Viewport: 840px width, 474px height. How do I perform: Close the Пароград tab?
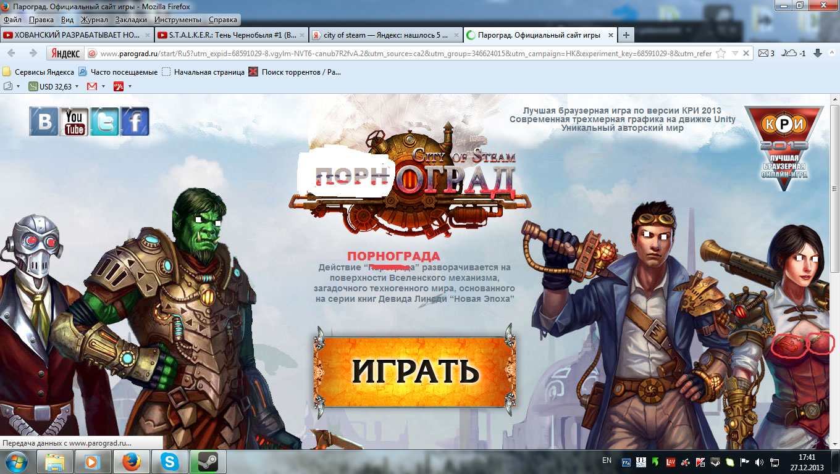point(610,35)
